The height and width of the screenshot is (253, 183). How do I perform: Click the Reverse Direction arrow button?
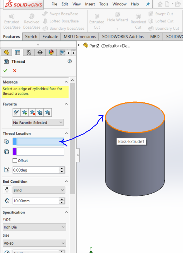coord(7,190)
